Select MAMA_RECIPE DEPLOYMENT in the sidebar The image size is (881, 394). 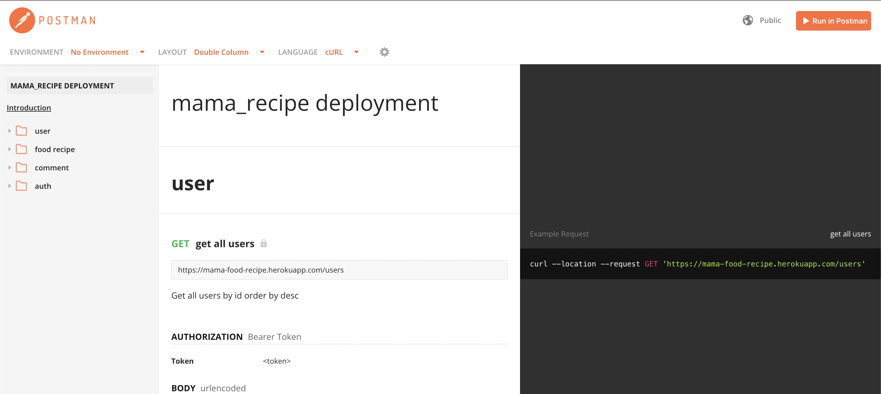click(x=62, y=86)
